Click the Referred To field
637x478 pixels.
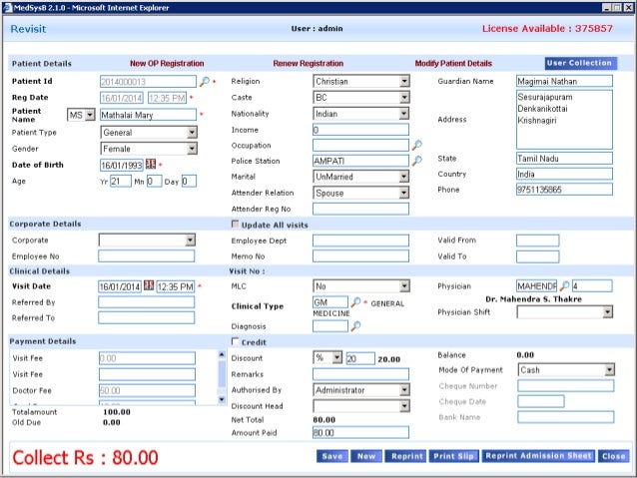pyautogui.click(x=147, y=317)
